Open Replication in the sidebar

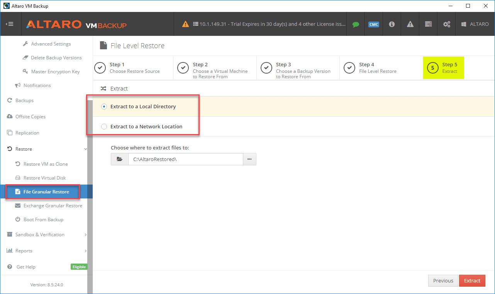point(23,133)
